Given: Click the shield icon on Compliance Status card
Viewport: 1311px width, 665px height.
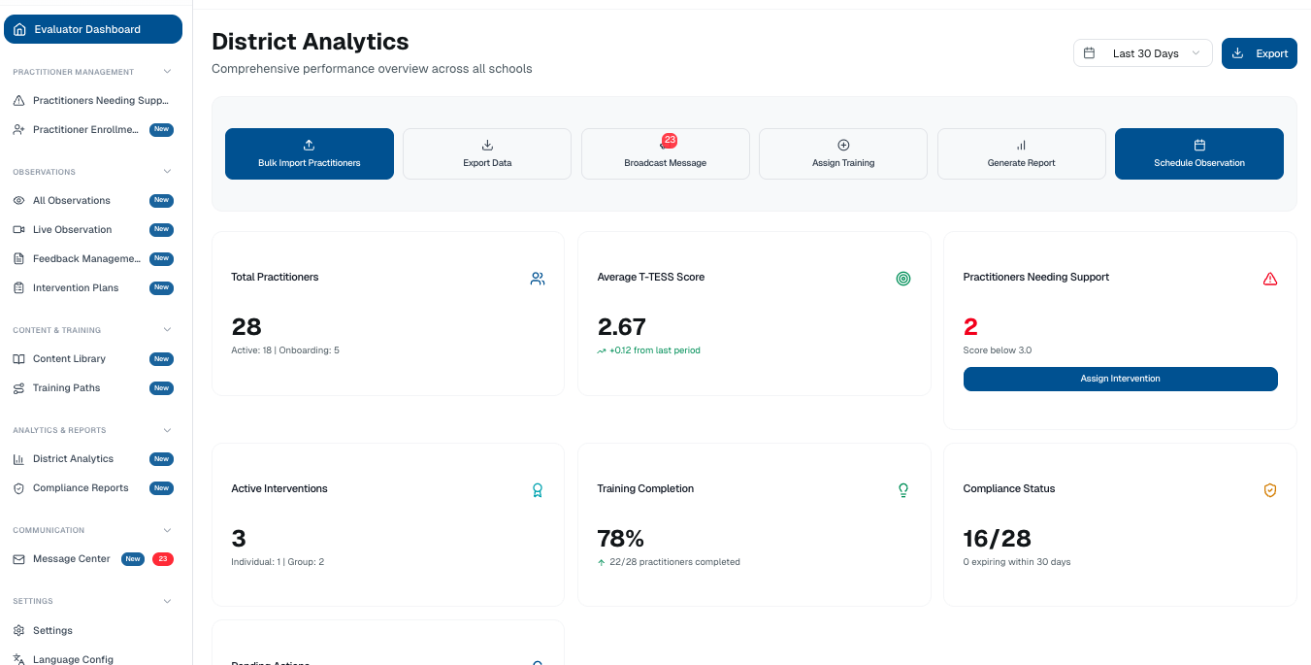Looking at the screenshot, I should (x=1270, y=490).
